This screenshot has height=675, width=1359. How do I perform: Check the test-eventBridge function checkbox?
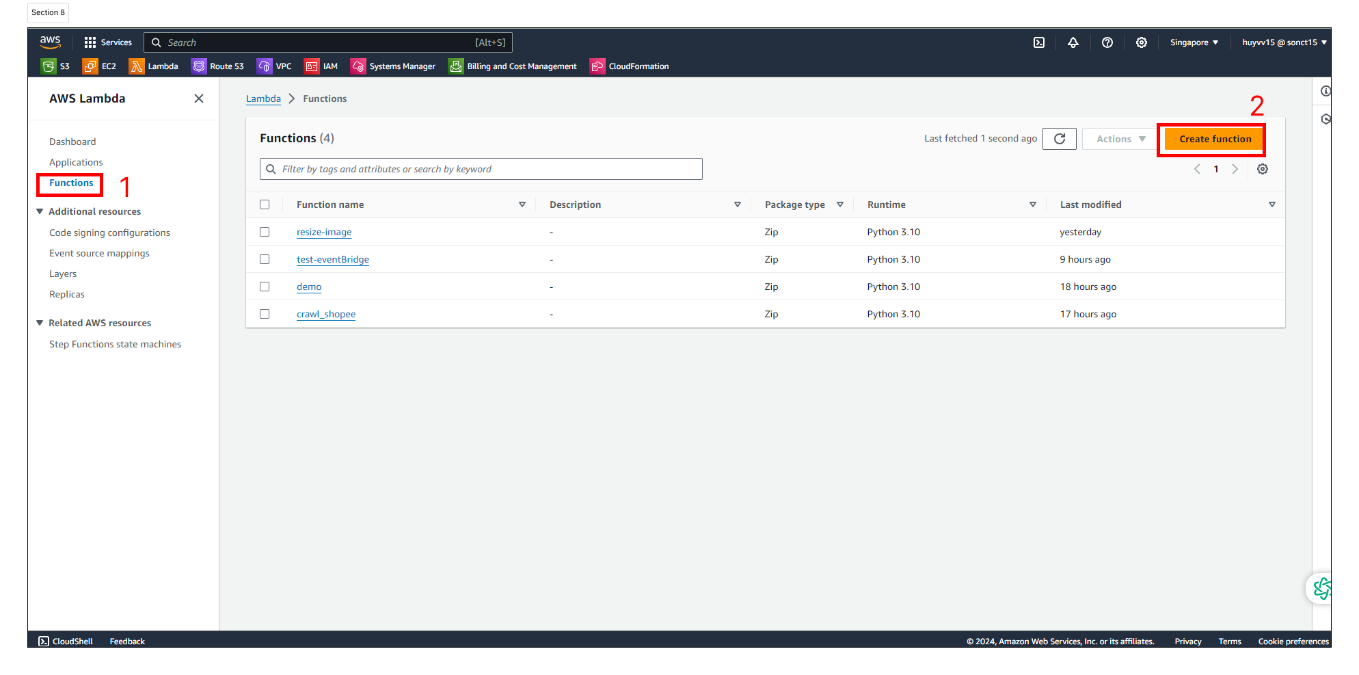[265, 259]
